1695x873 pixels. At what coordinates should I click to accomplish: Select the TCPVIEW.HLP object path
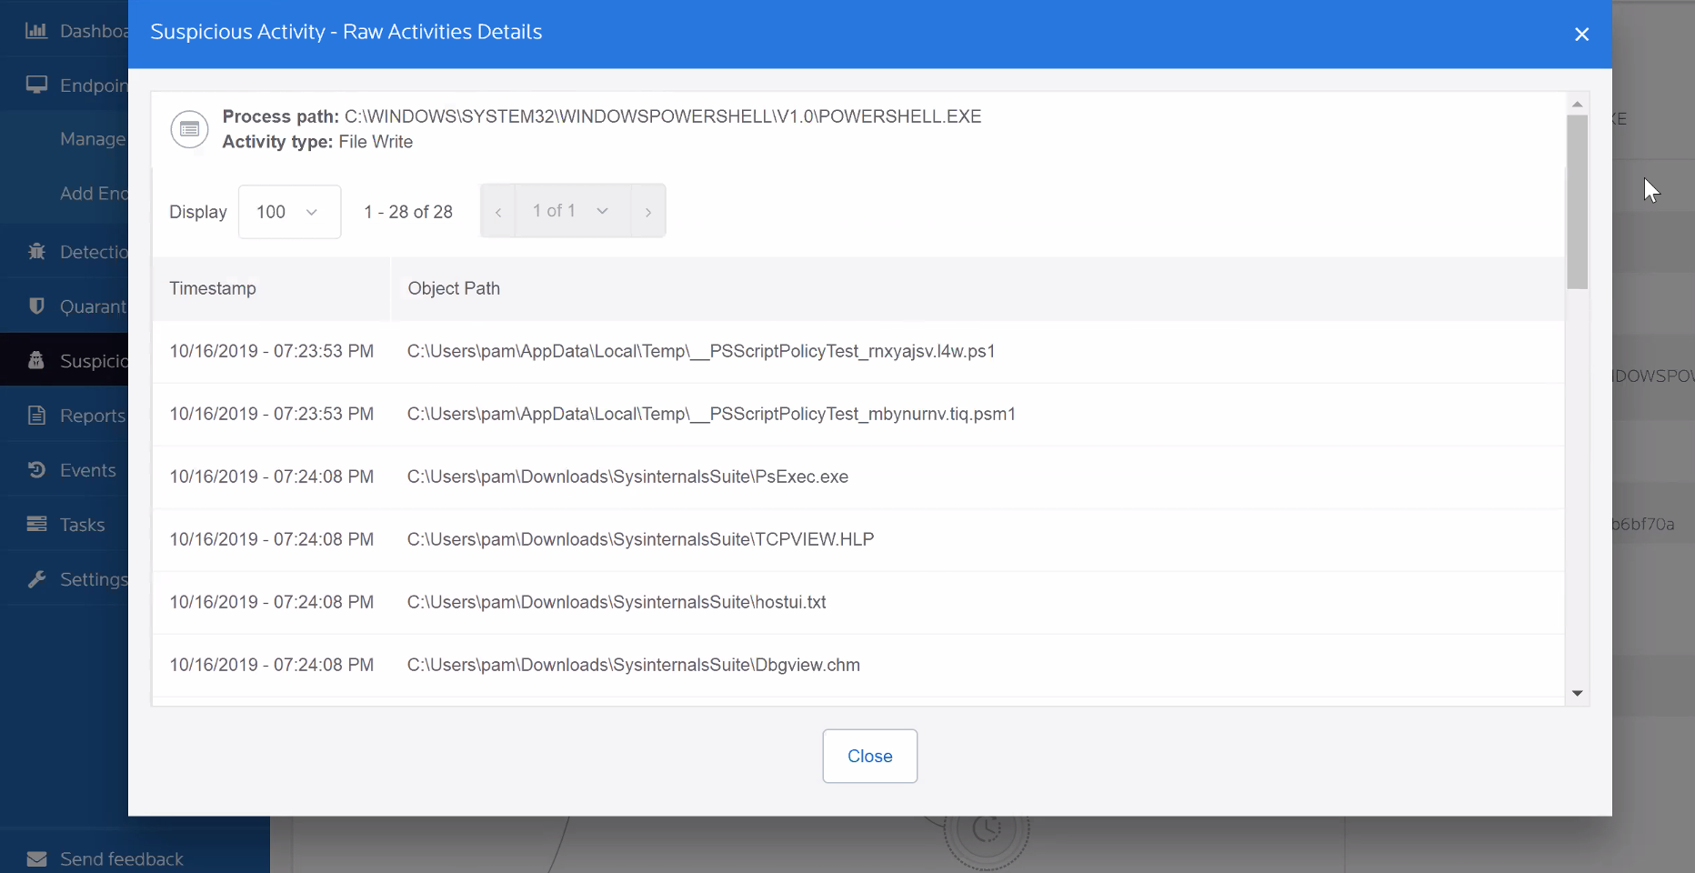640,539
